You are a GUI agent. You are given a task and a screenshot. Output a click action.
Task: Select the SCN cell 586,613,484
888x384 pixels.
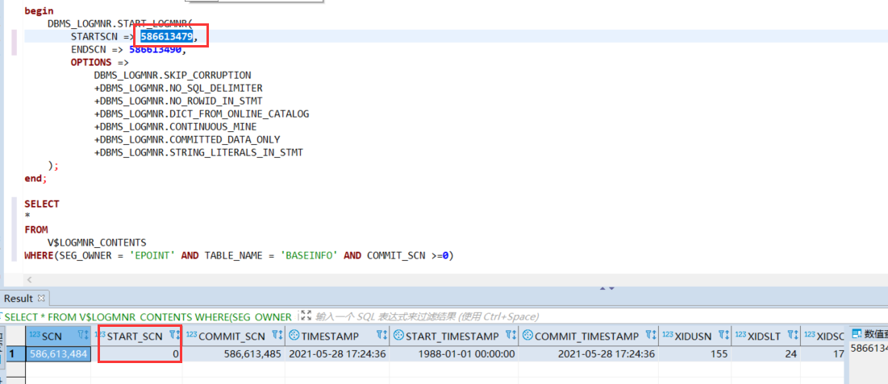tap(58, 353)
